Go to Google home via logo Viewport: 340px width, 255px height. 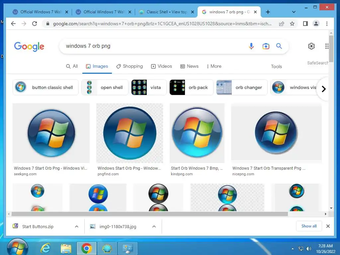click(x=29, y=46)
